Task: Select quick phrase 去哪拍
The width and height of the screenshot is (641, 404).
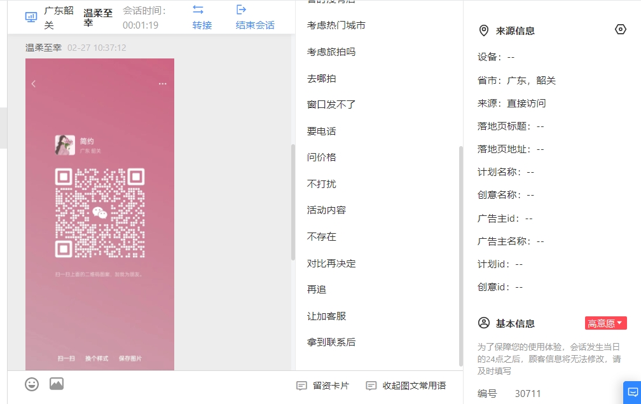Action: point(321,78)
